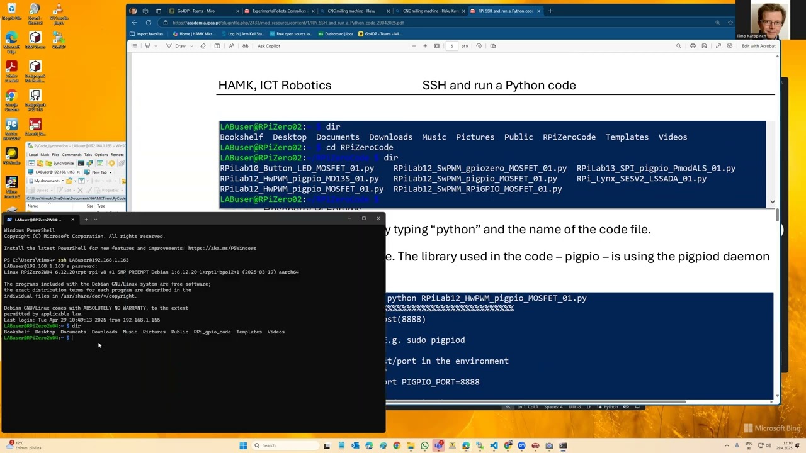Click the PDF page number field
Image resolution: width=806 pixels, height=453 pixels.
[451, 46]
